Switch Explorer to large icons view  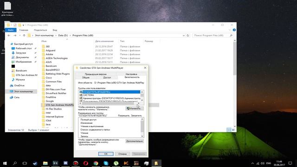233,130
